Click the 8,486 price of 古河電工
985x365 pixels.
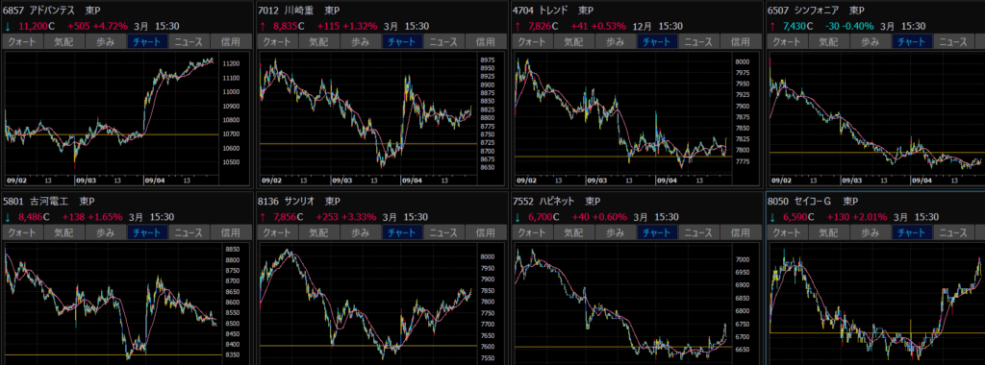coord(30,217)
